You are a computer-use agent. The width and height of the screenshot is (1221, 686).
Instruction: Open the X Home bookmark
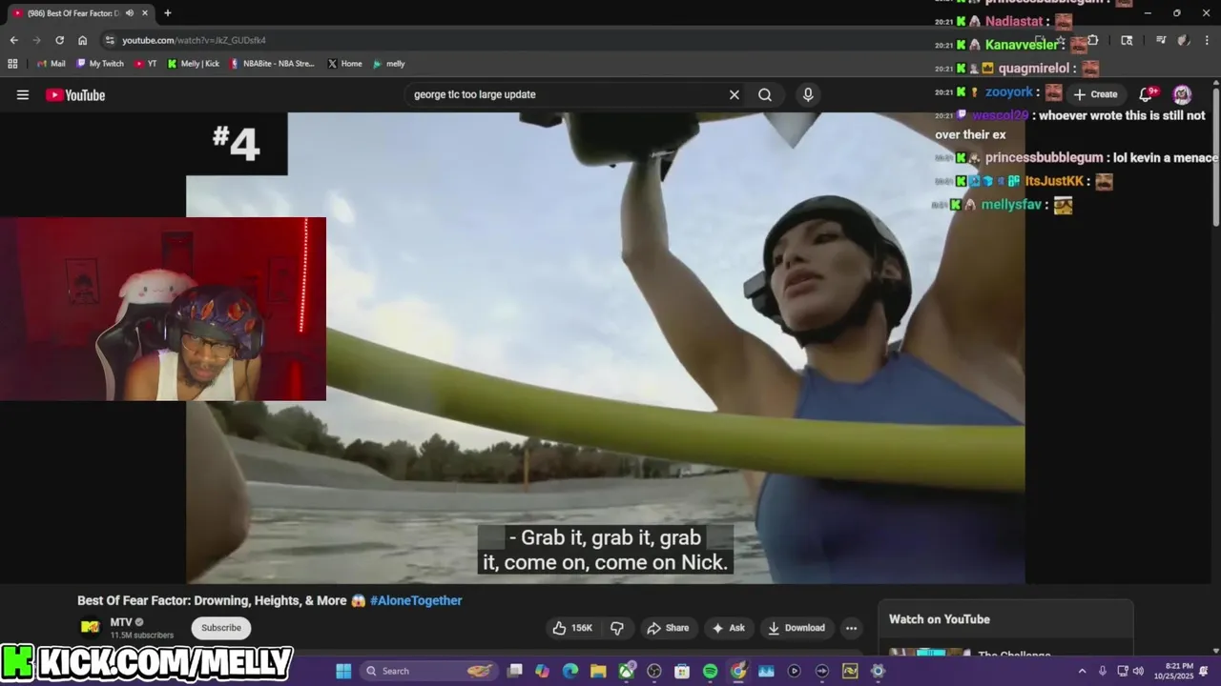point(344,64)
